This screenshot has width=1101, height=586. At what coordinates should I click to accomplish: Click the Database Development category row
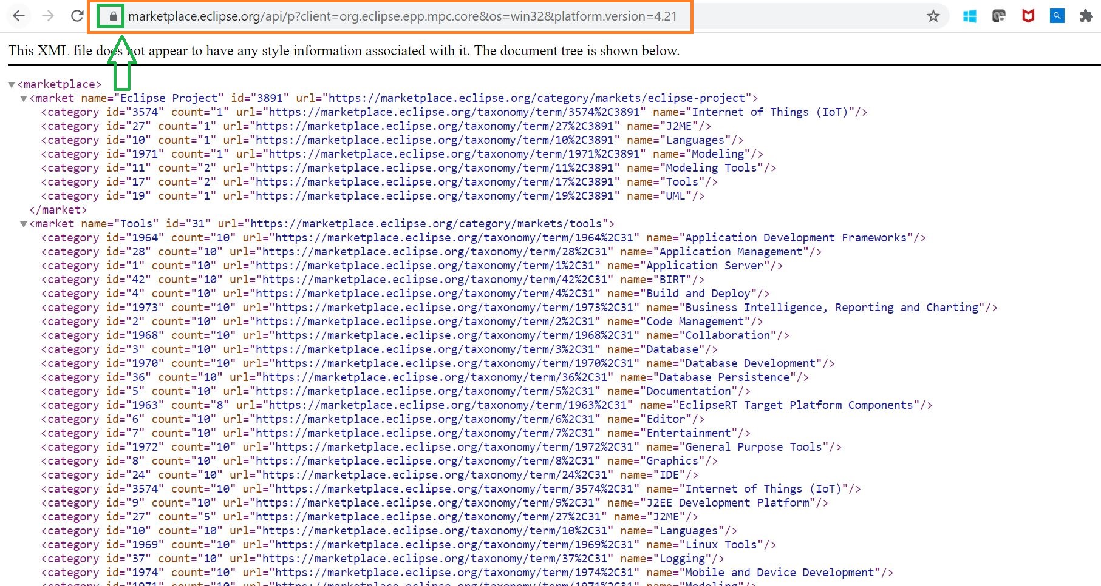(x=438, y=363)
